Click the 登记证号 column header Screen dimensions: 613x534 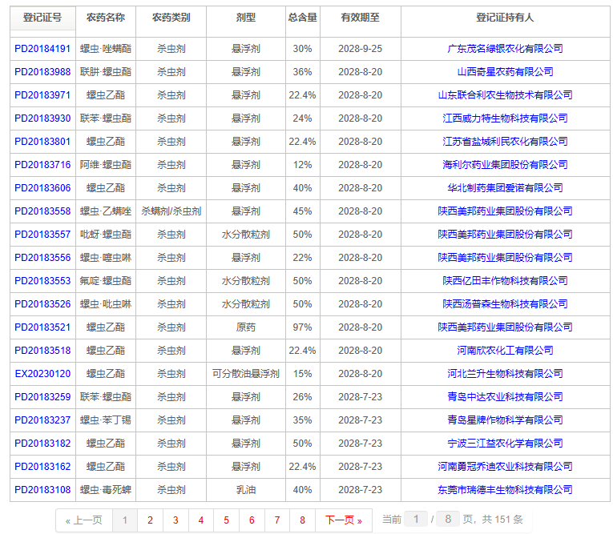coord(42,18)
